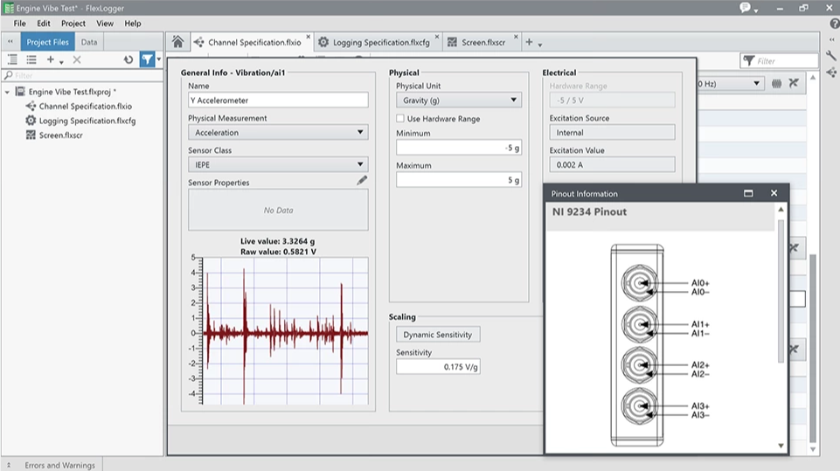Open the home tab icon
This screenshot has width=840, height=471.
[177, 42]
